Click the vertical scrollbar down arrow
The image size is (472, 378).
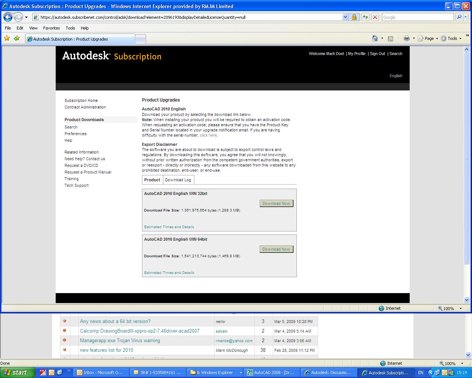coord(467,300)
